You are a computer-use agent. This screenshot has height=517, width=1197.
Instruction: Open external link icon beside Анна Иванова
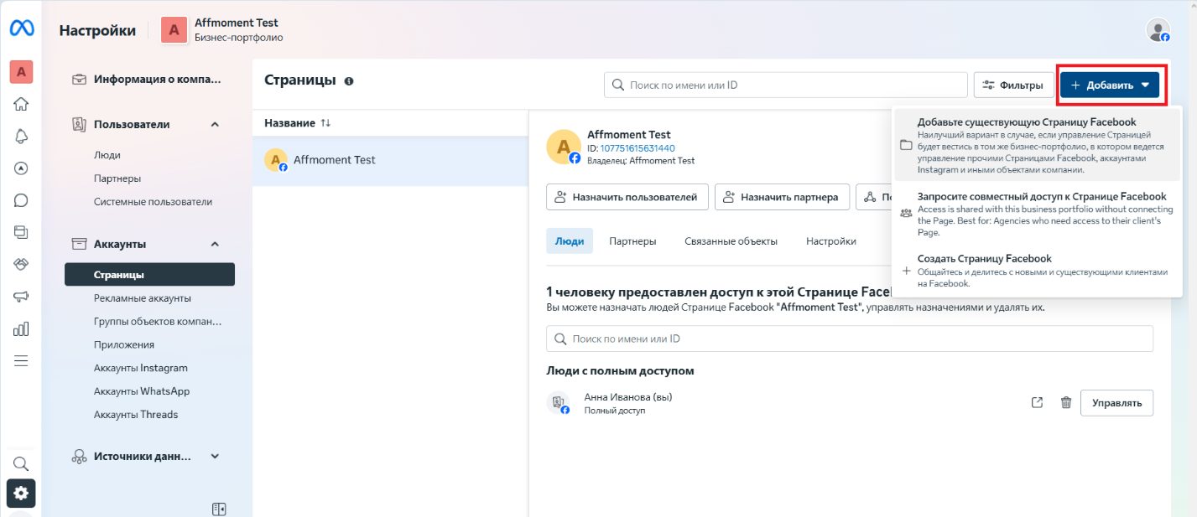click(1037, 403)
